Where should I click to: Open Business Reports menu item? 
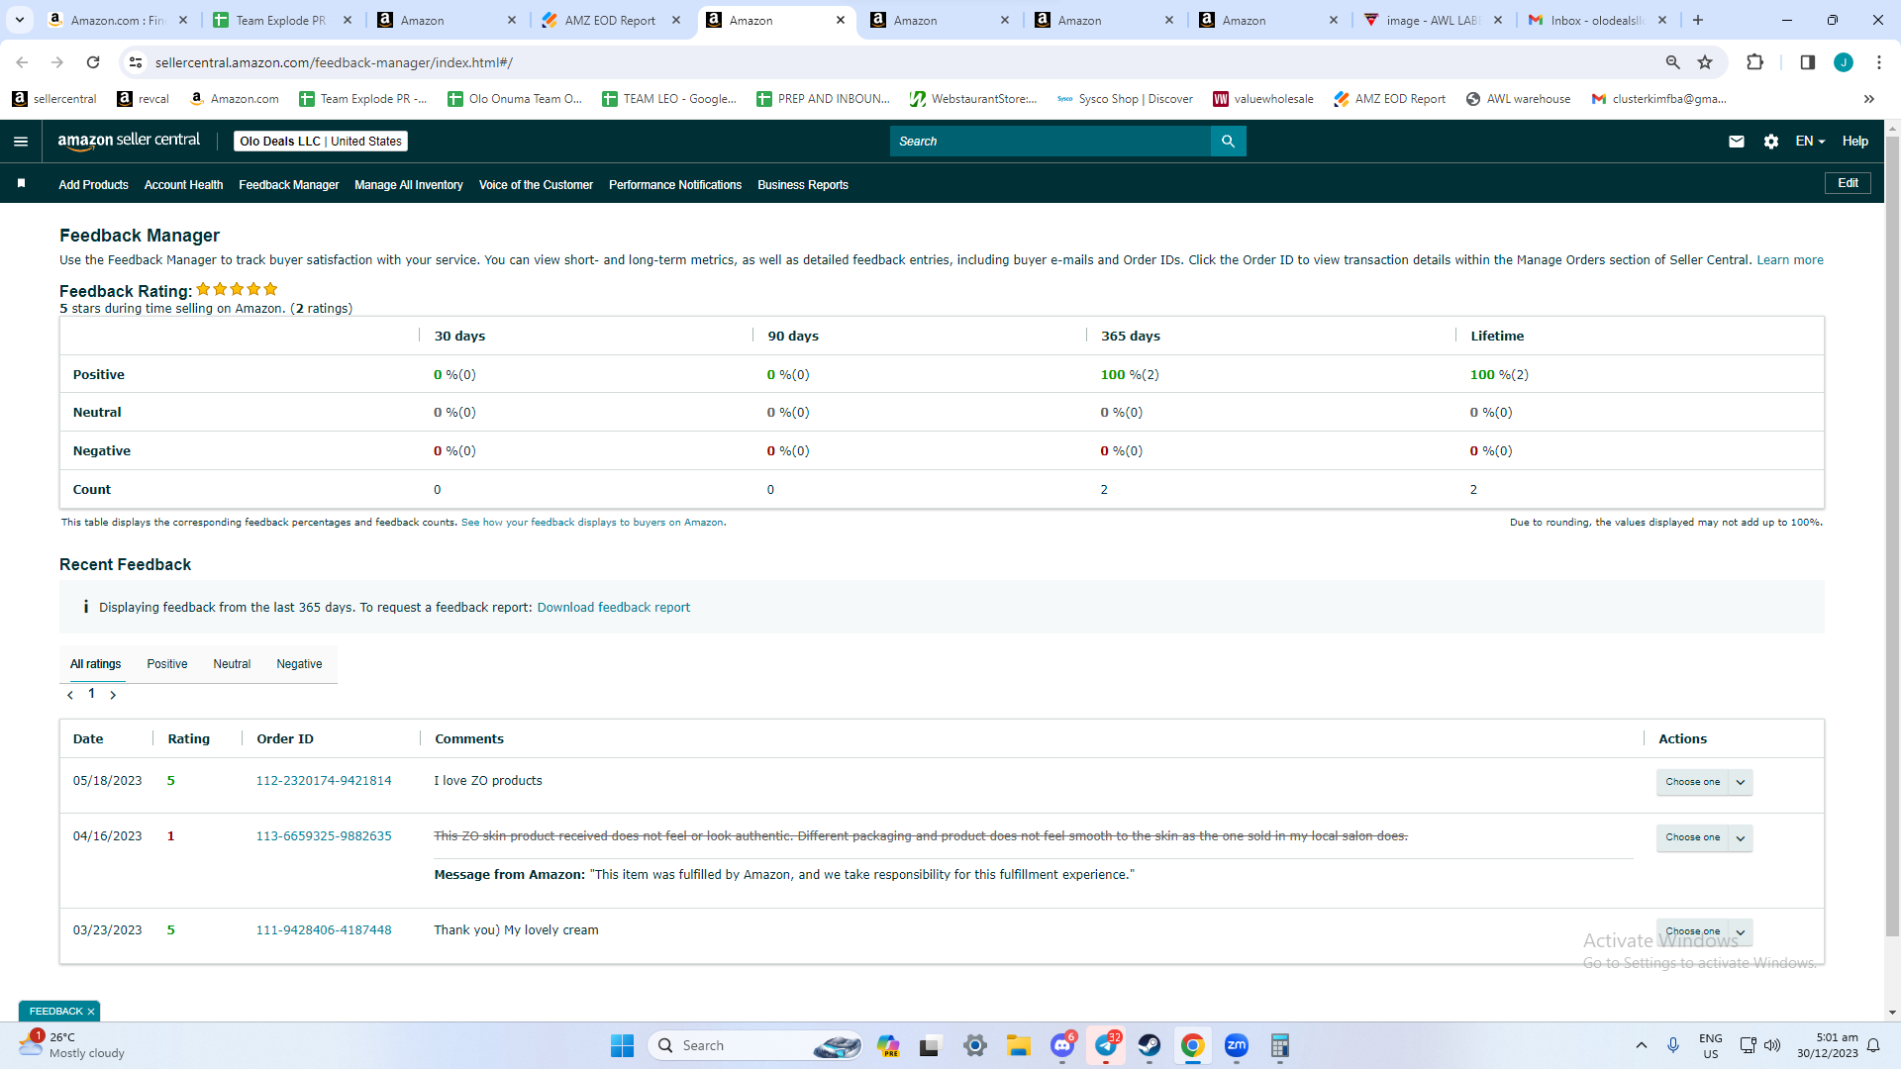coord(803,185)
